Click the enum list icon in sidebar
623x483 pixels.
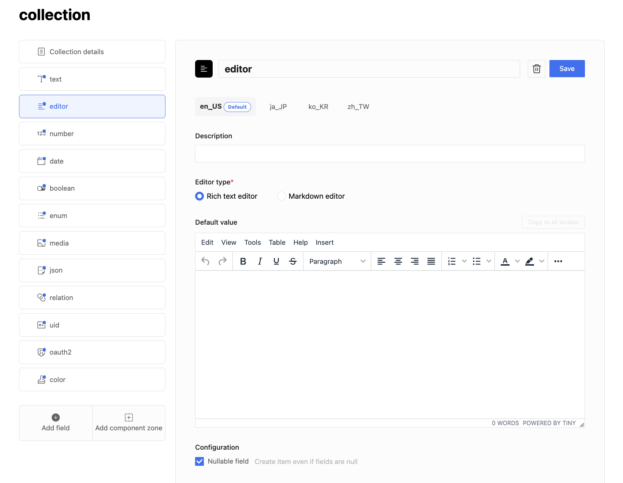[41, 216]
